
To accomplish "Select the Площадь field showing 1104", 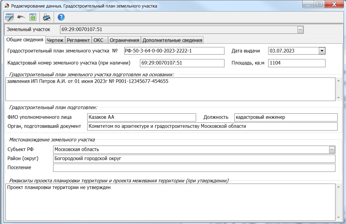I will [297, 63].
